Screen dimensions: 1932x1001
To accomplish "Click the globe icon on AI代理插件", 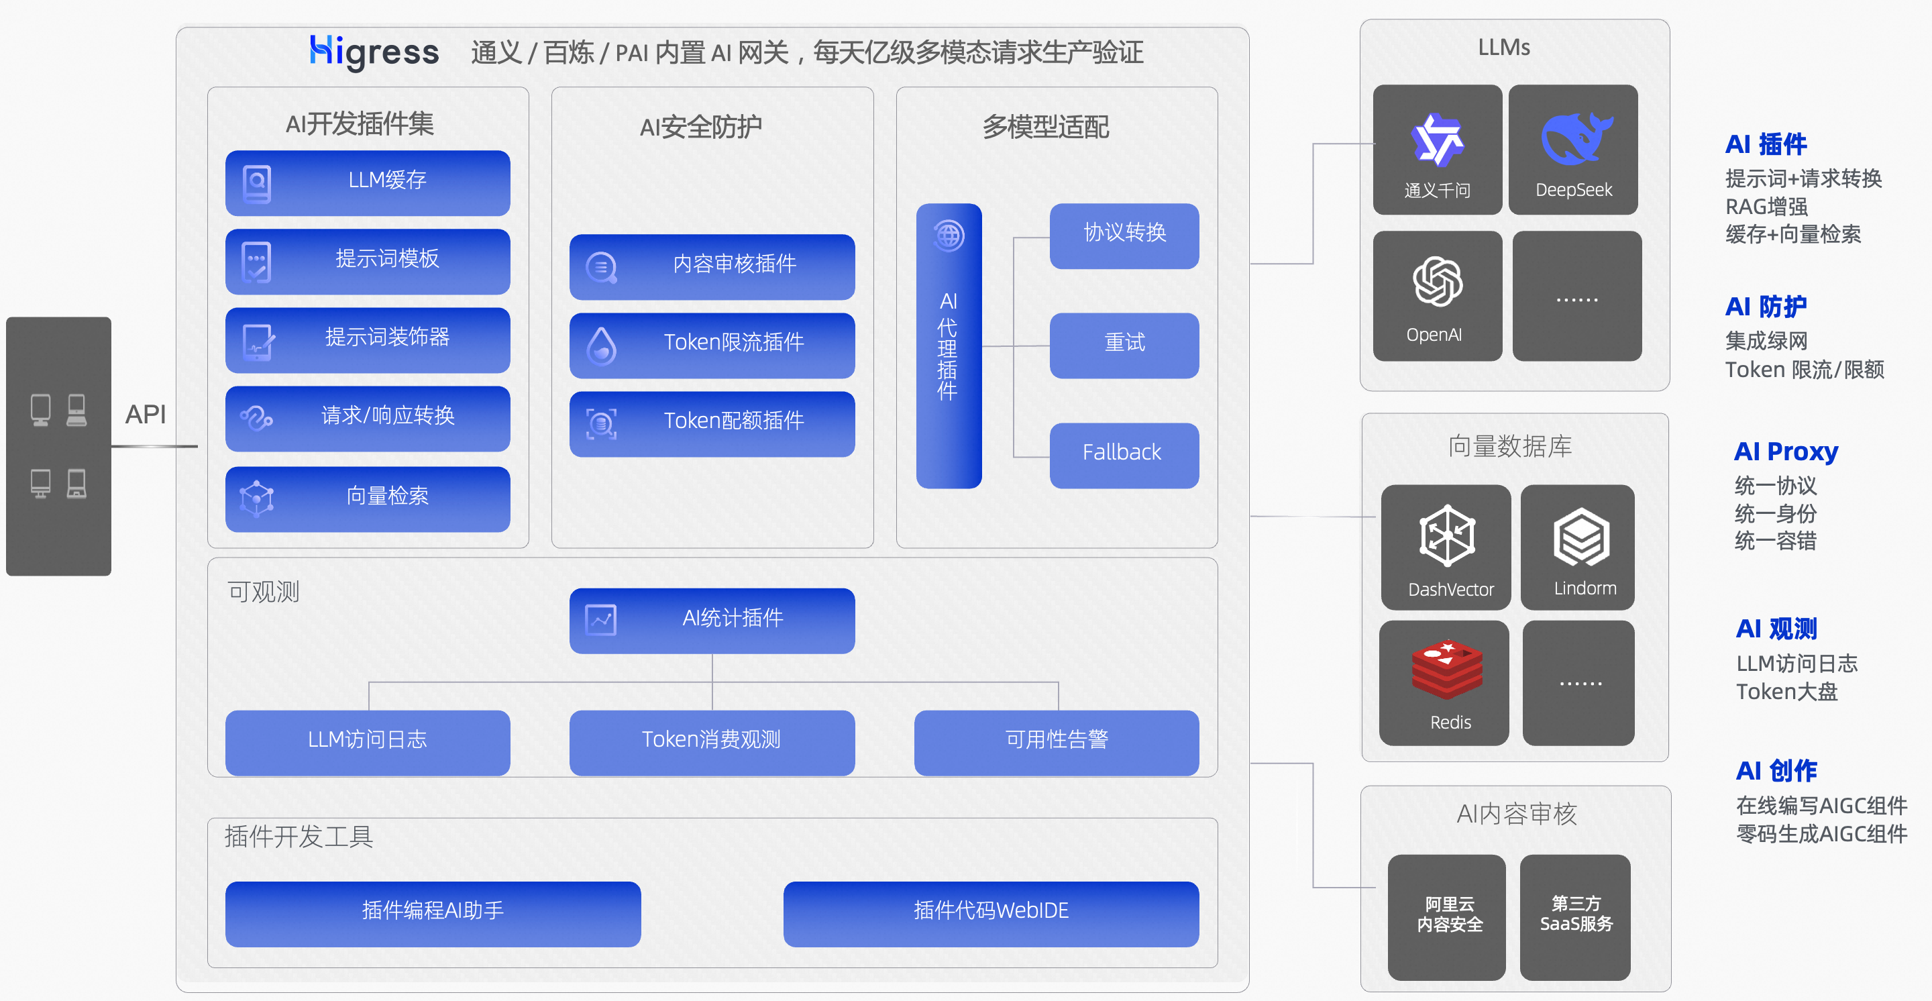I will coord(949,235).
